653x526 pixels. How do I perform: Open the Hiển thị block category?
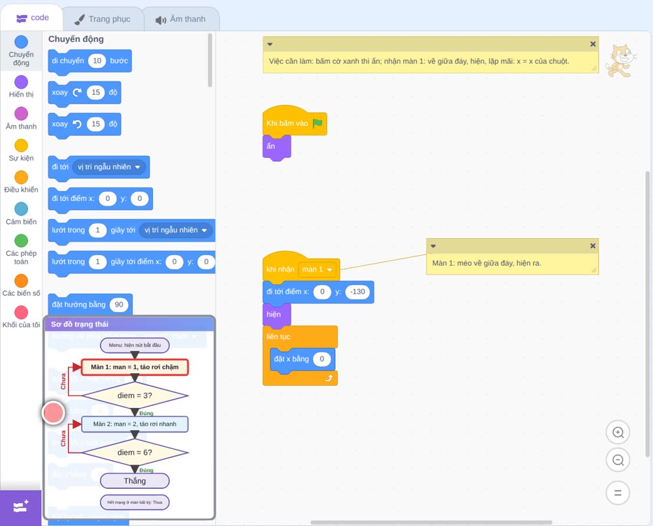pos(21,87)
